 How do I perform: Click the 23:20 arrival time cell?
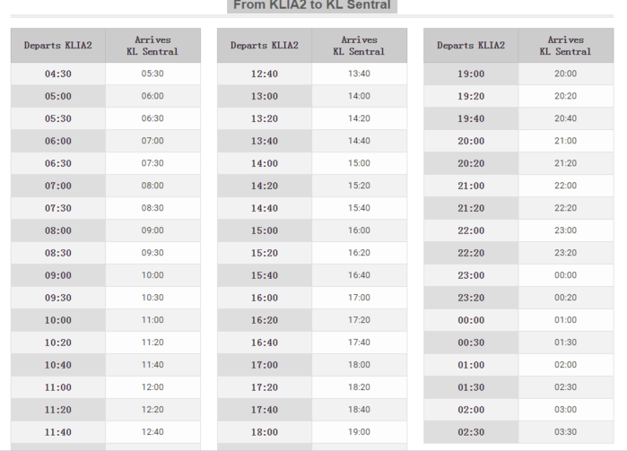pos(566,253)
